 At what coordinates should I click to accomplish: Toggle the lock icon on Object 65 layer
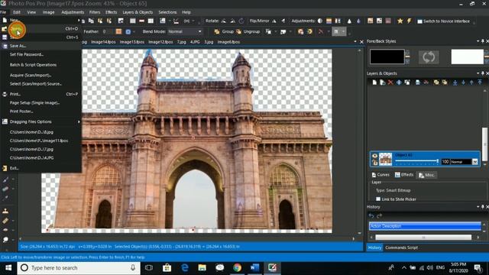(374, 163)
